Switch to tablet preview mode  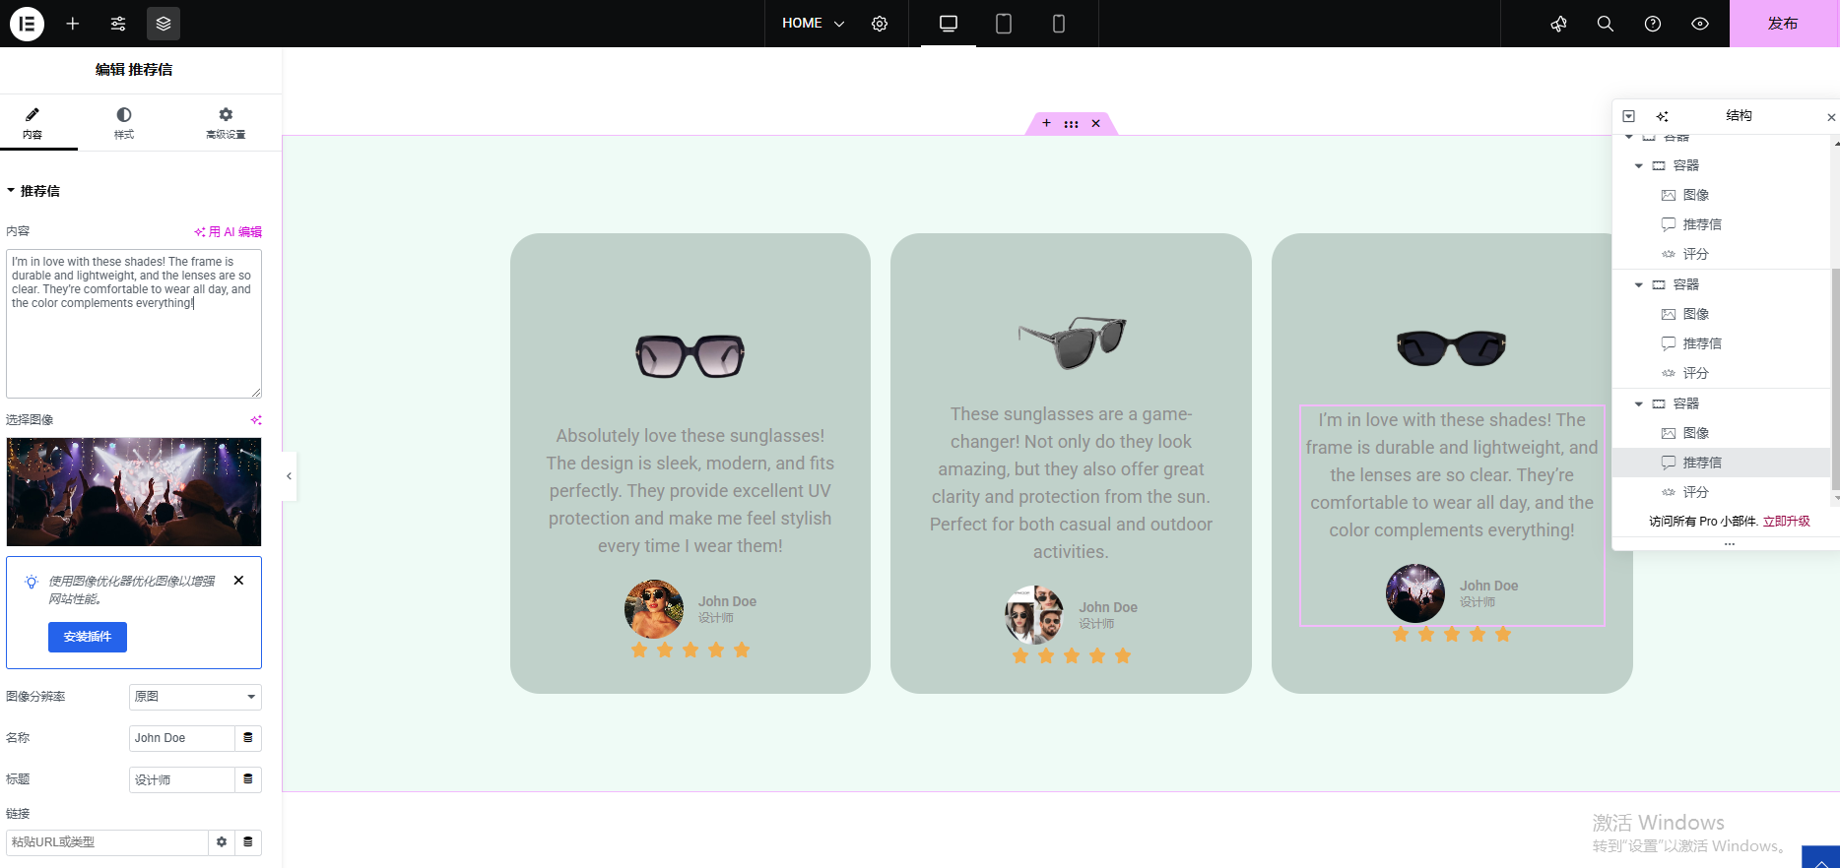tap(1003, 24)
